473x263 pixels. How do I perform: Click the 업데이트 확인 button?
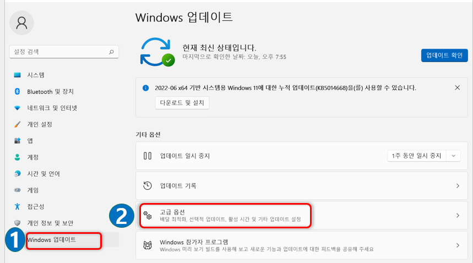444,56
